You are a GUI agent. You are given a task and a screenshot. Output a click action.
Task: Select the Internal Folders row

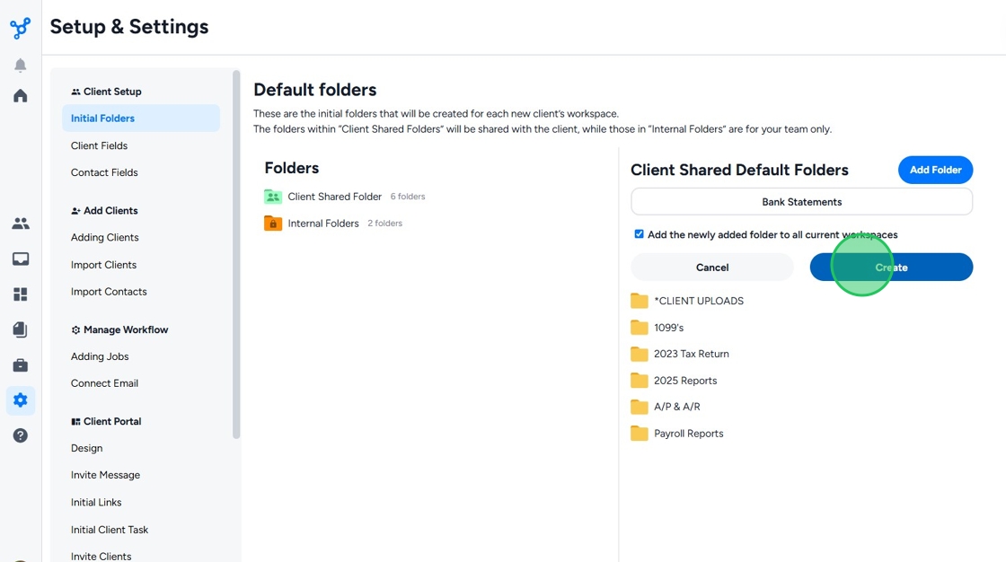[323, 224]
